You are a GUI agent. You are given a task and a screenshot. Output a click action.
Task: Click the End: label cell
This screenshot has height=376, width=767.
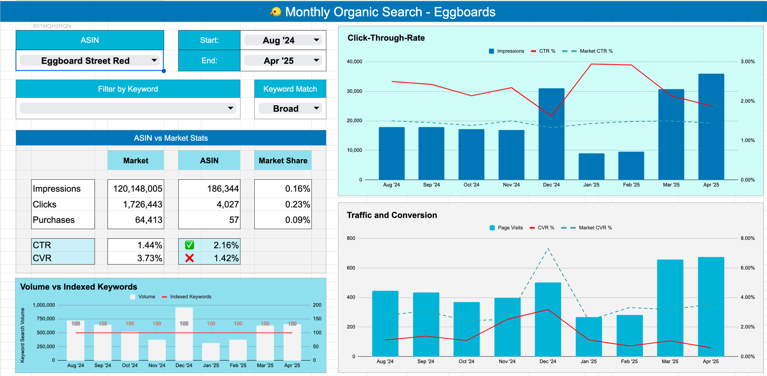point(209,61)
